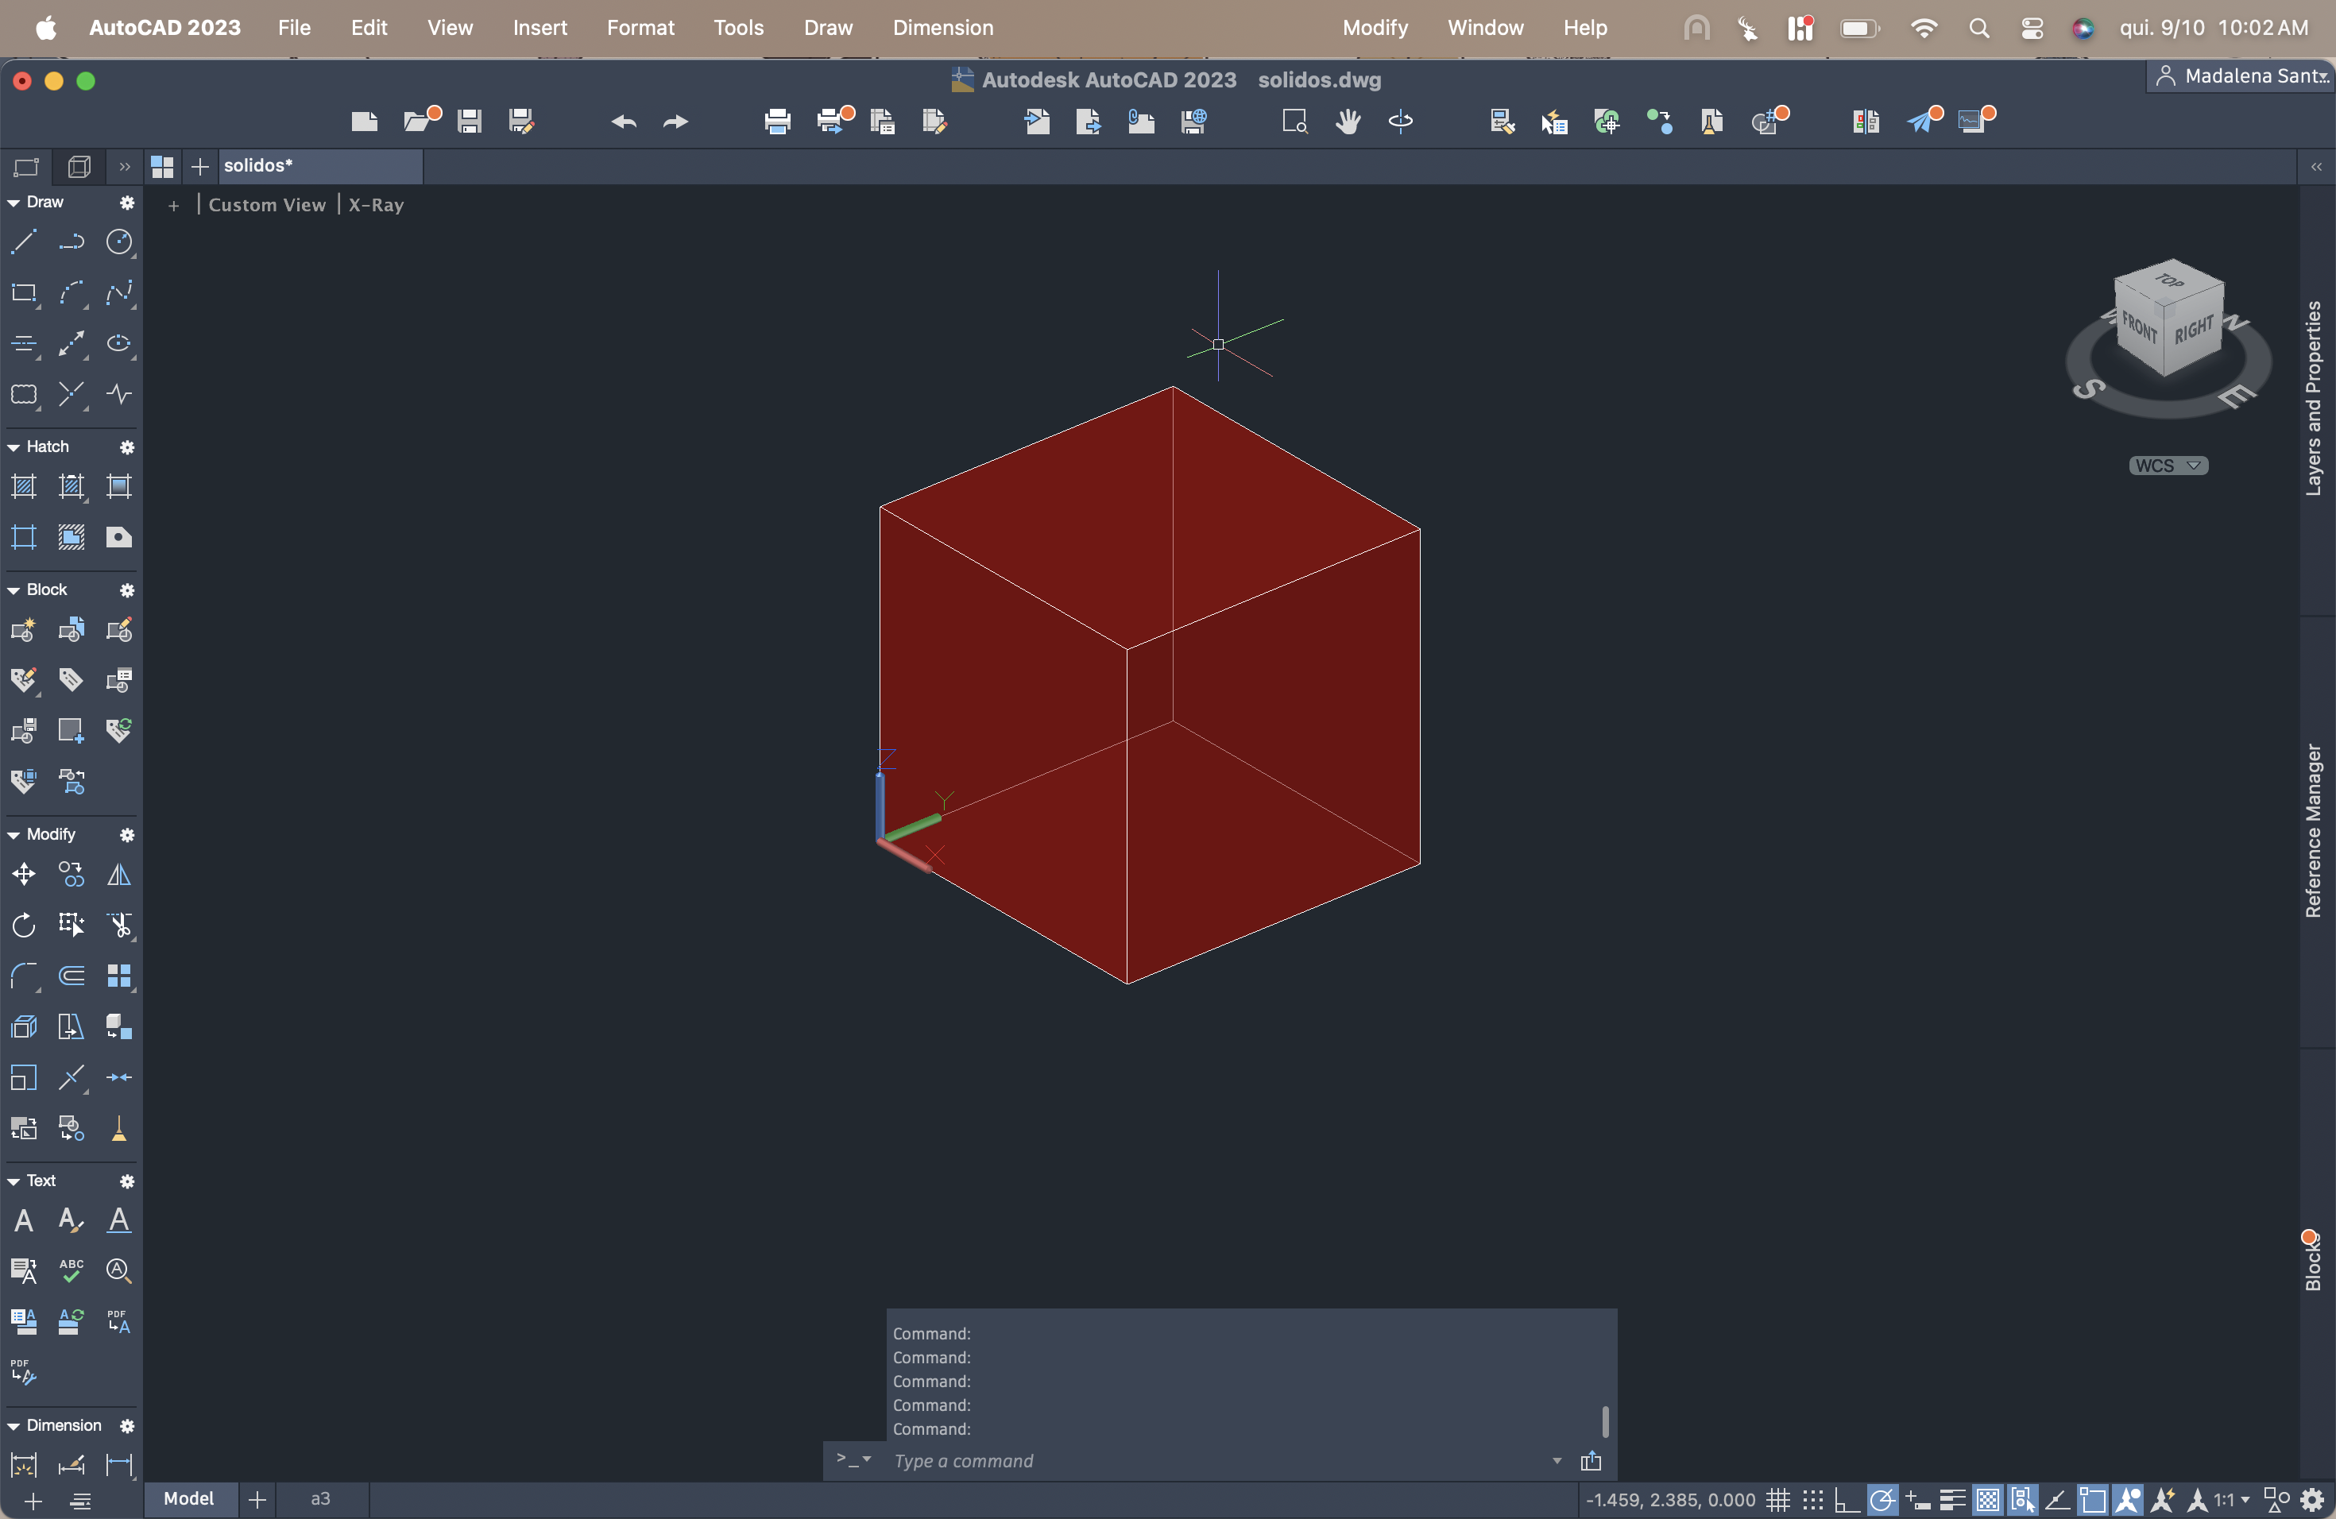Open the Format menu
The height and width of the screenshot is (1519, 2336).
pos(640,28)
